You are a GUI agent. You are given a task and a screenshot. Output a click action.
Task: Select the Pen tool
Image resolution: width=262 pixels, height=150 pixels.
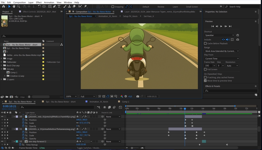(x=54, y=7)
